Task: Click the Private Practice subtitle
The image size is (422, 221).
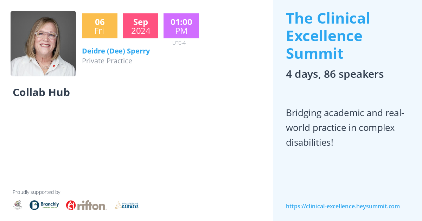Action: pos(107,61)
